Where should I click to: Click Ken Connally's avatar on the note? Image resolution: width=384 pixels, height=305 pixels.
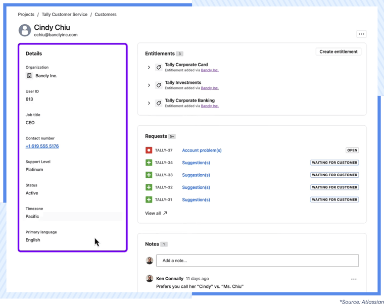pyautogui.click(x=150, y=278)
